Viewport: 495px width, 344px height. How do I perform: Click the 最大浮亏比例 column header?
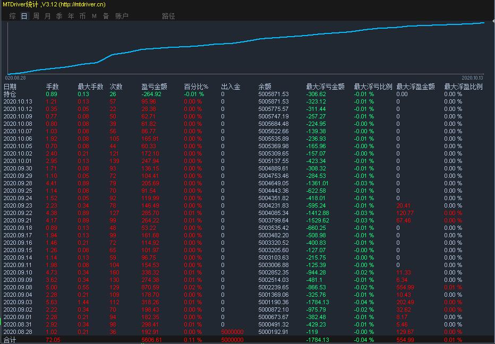coord(373,87)
